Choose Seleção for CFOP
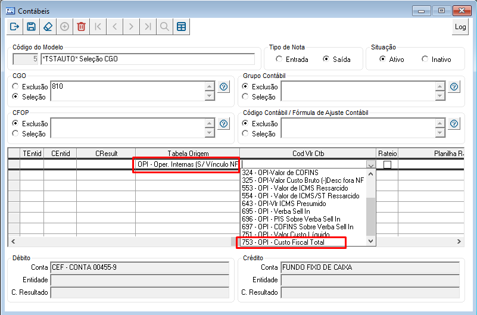This screenshot has height=315, width=477. 15,133
